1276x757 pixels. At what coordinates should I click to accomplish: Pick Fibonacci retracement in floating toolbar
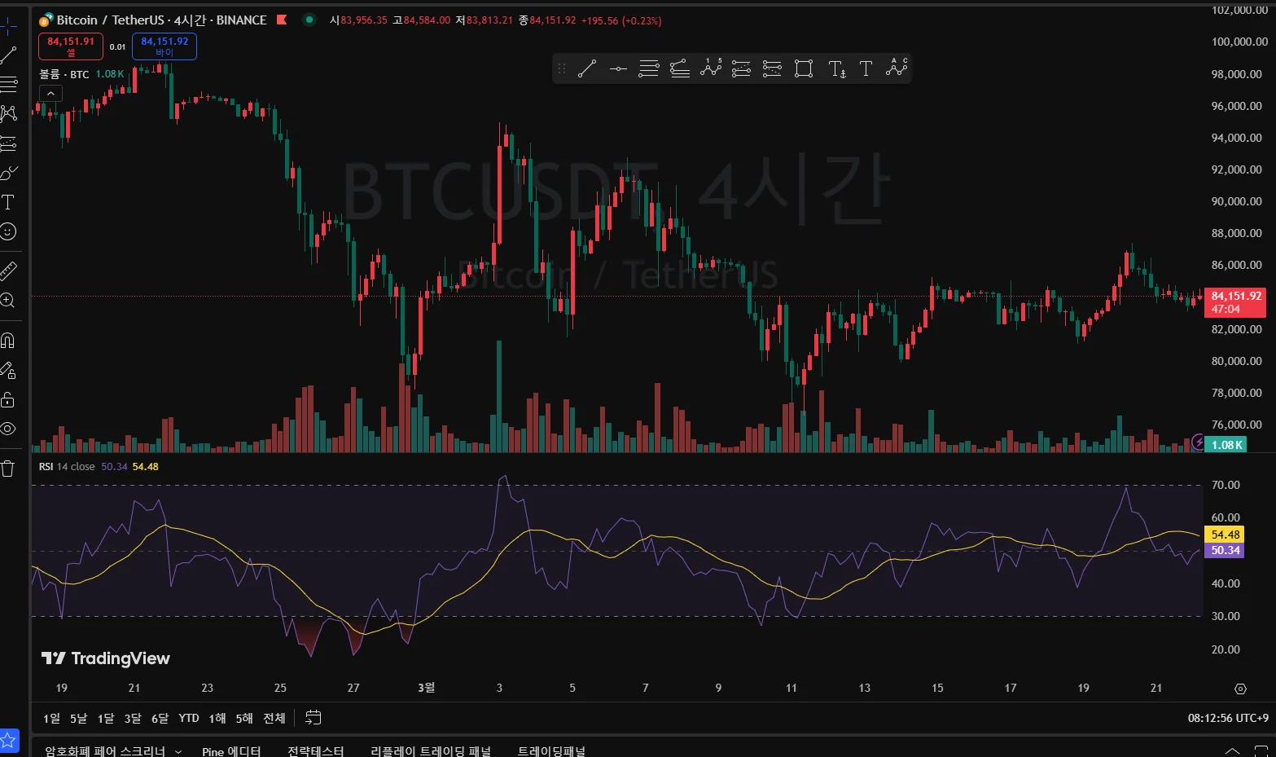point(649,68)
